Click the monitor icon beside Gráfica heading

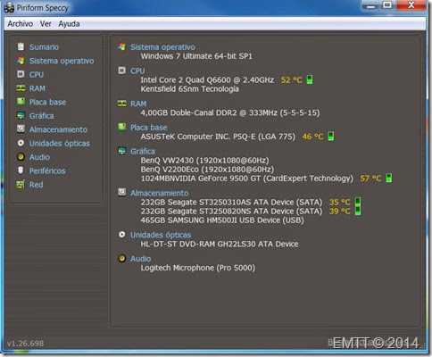(x=121, y=151)
